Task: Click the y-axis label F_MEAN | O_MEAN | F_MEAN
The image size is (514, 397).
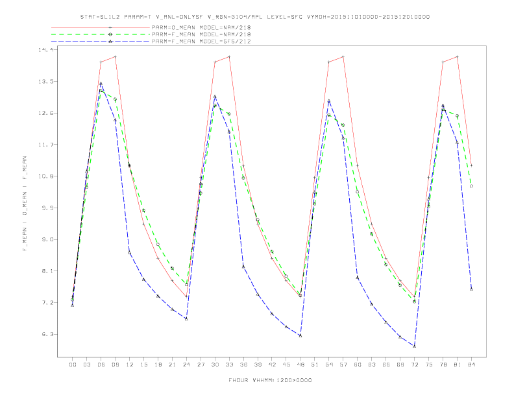Action: coord(25,204)
